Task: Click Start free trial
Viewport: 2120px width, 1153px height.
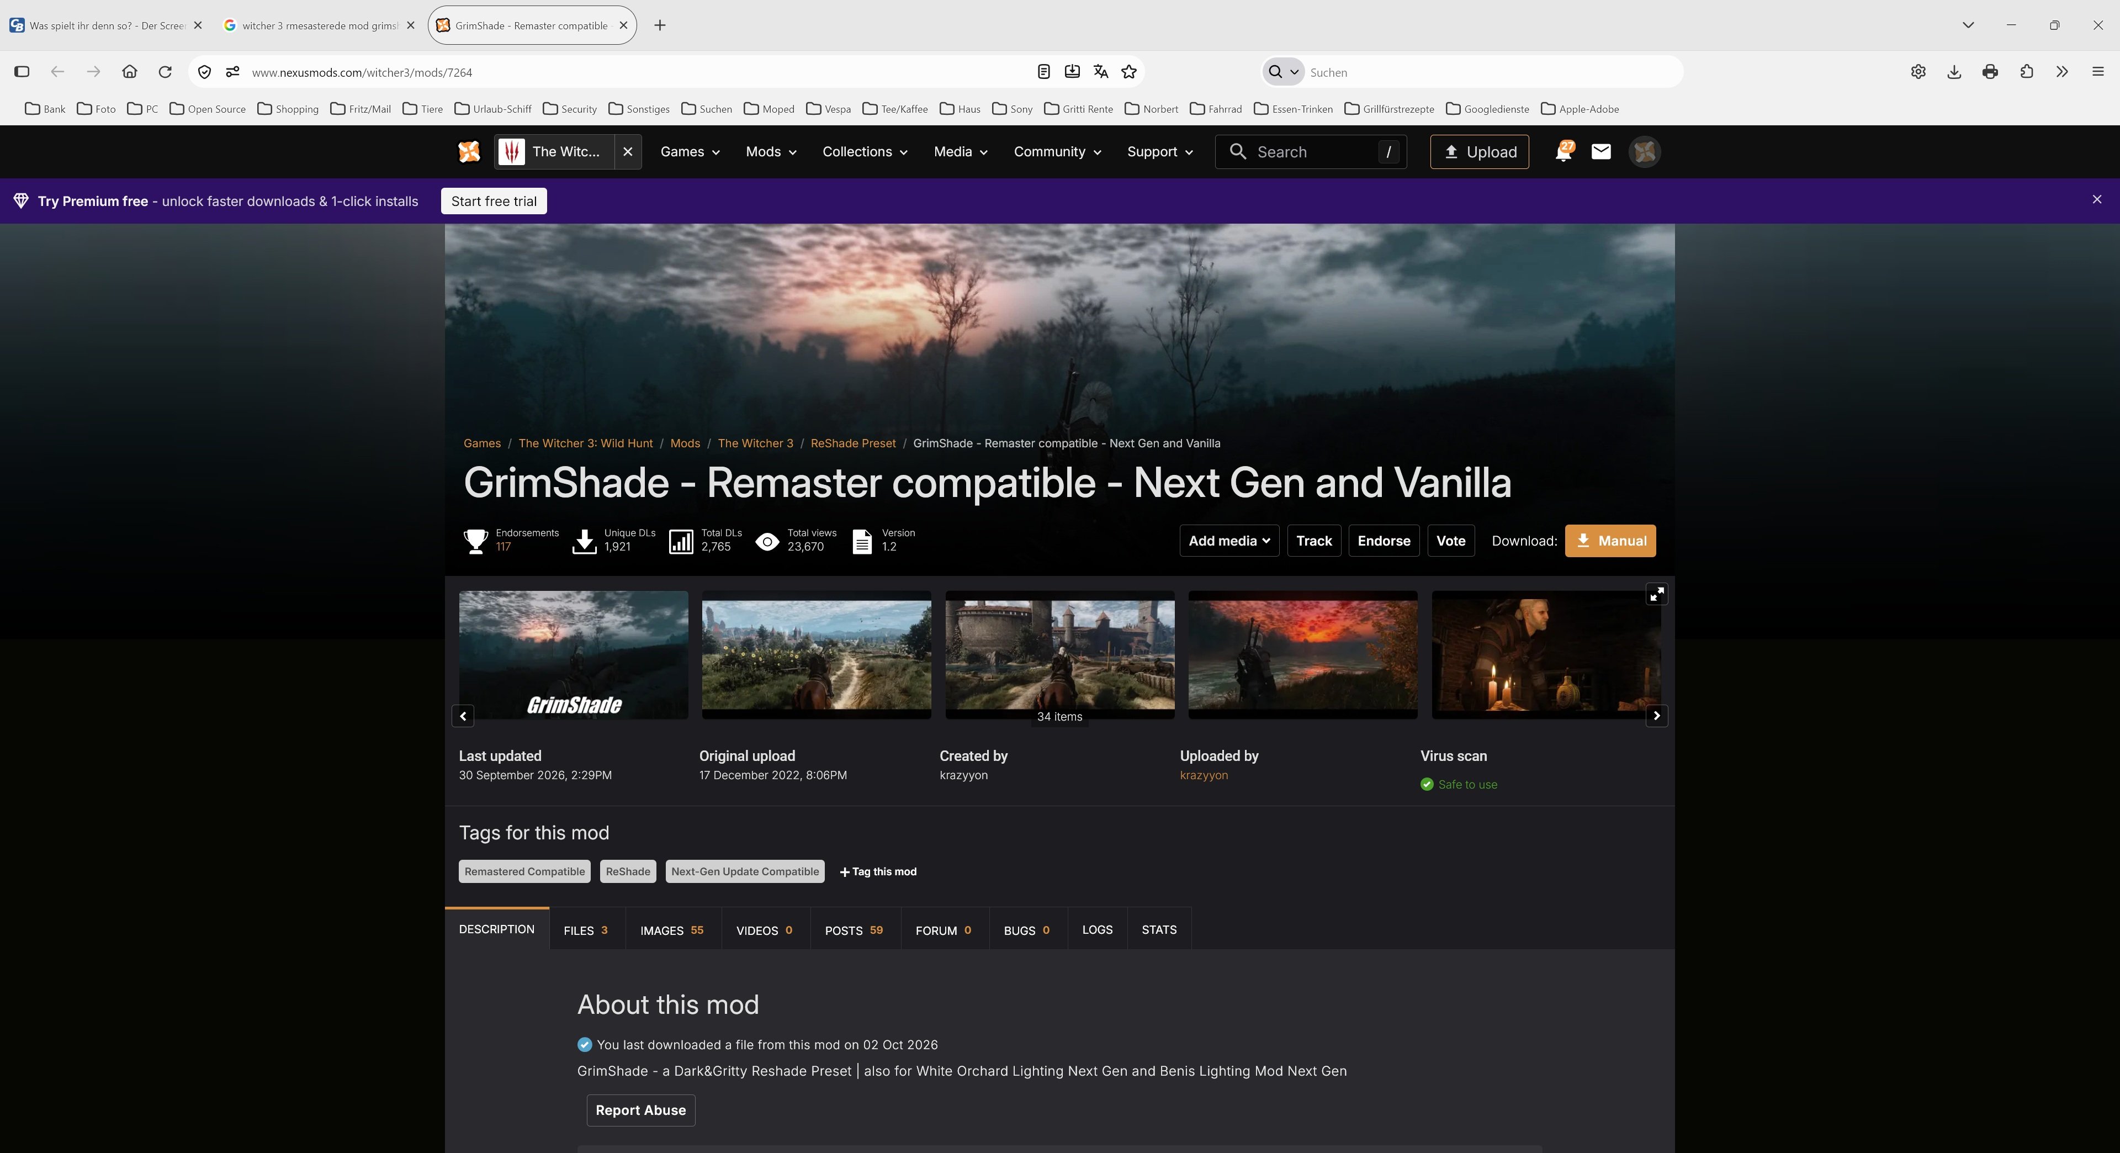Action: point(494,201)
